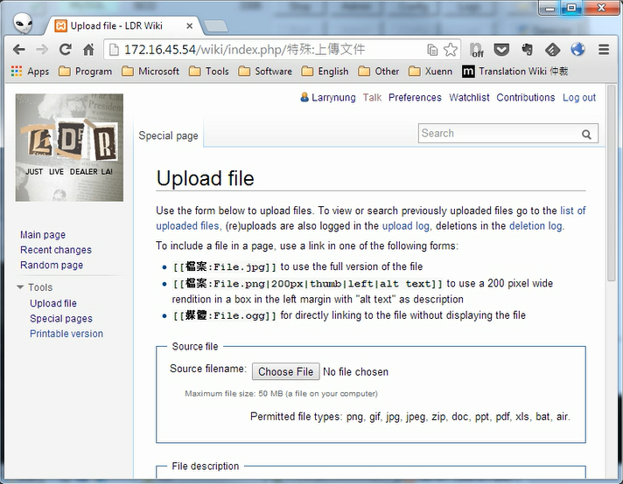Go to Main page in sidebar
The image size is (623, 484).
(x=43, y=235)
